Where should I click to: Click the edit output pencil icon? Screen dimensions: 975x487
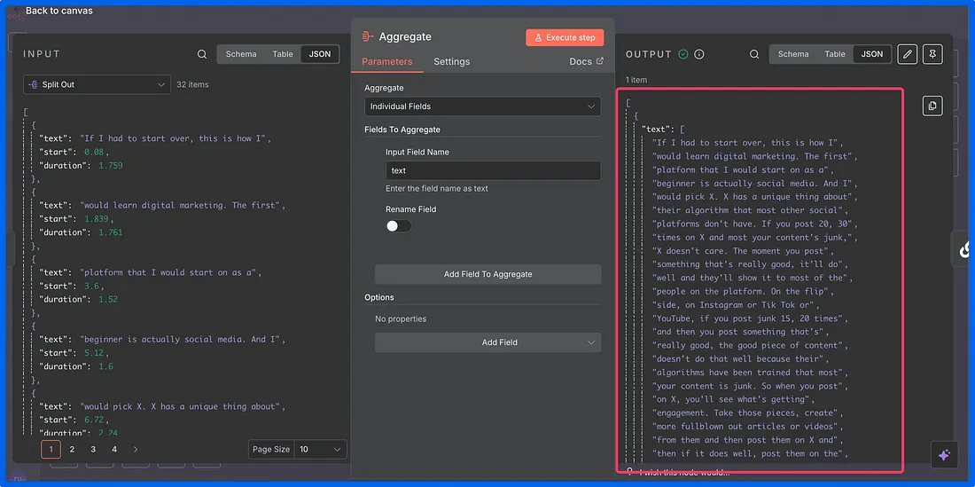(907, 54)
